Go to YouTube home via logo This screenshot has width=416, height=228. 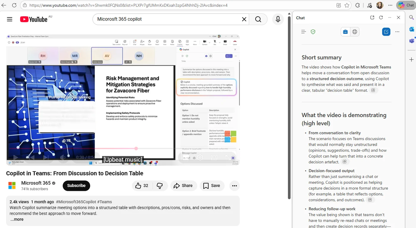(x=34, y=19)
